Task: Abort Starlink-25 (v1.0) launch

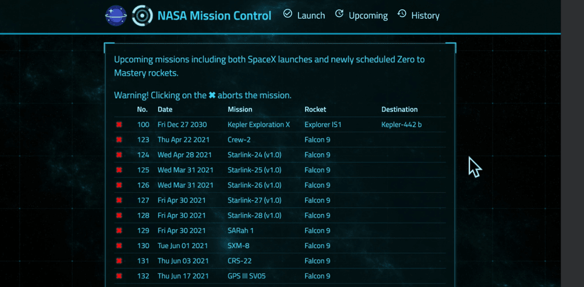Action: [119, 170]
